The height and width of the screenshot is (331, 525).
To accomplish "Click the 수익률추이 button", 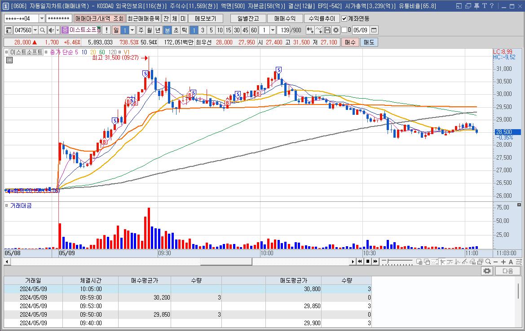I will pyautogui.click(x=322, y=19).
